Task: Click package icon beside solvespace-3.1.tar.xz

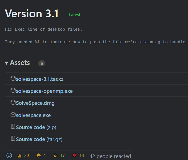Action: [13, 78]
